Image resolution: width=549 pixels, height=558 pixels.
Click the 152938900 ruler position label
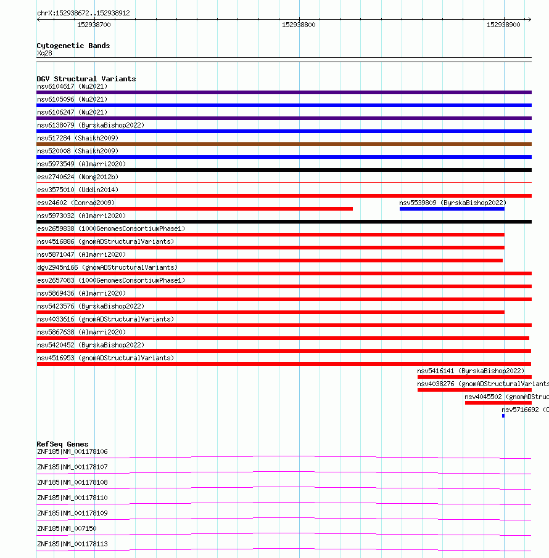[x=503, y=25]
